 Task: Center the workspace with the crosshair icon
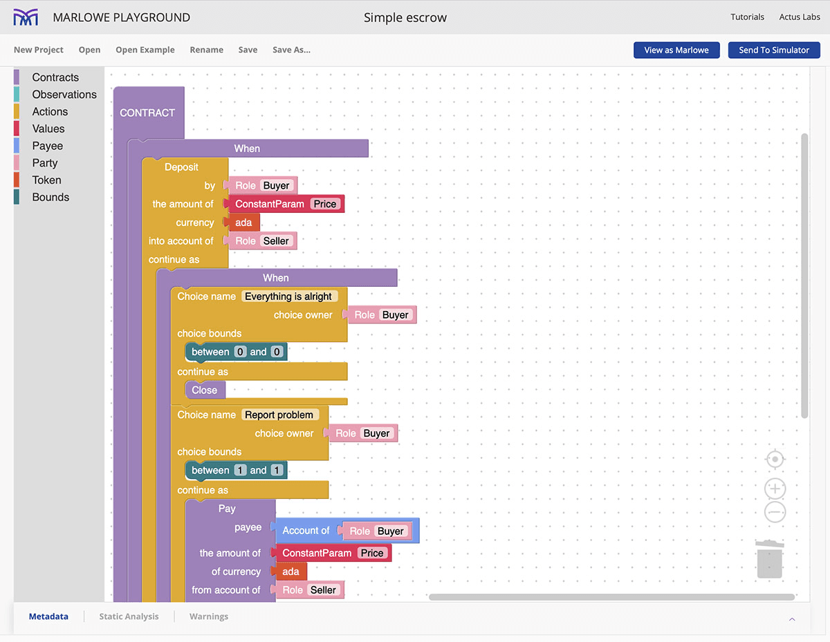[775, 460]
